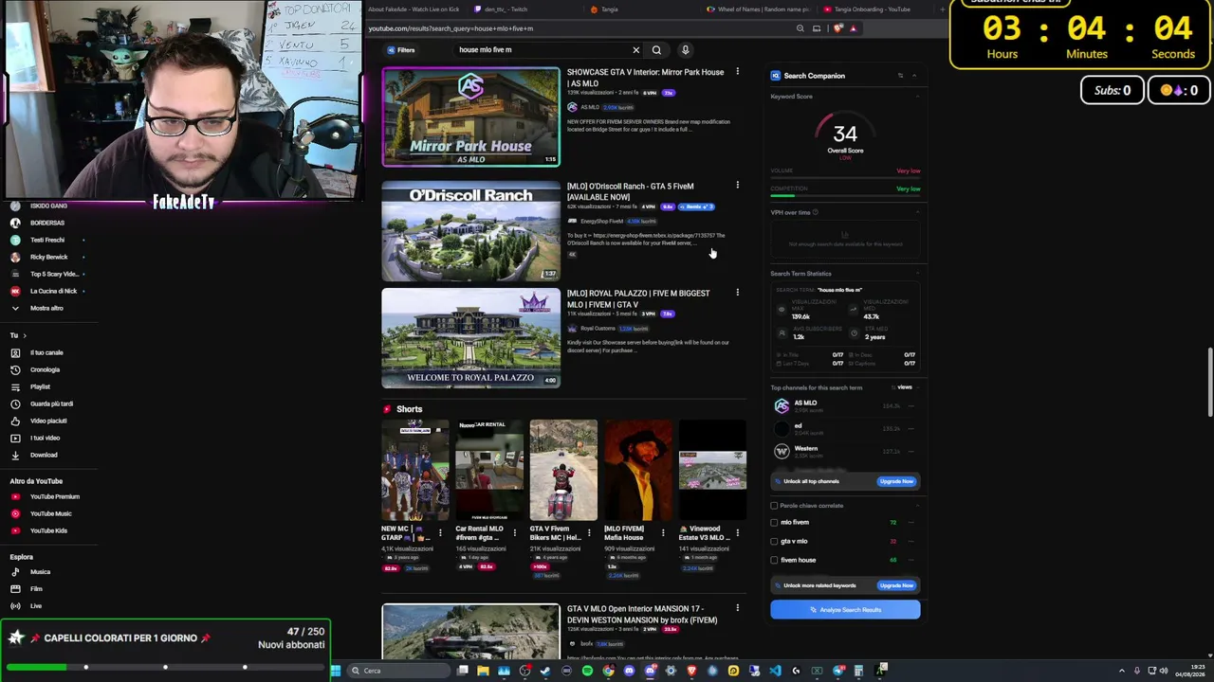Open the Filters button in search results
The width and height of the screenshot is (1214, 682).
(x=401, y=50)
